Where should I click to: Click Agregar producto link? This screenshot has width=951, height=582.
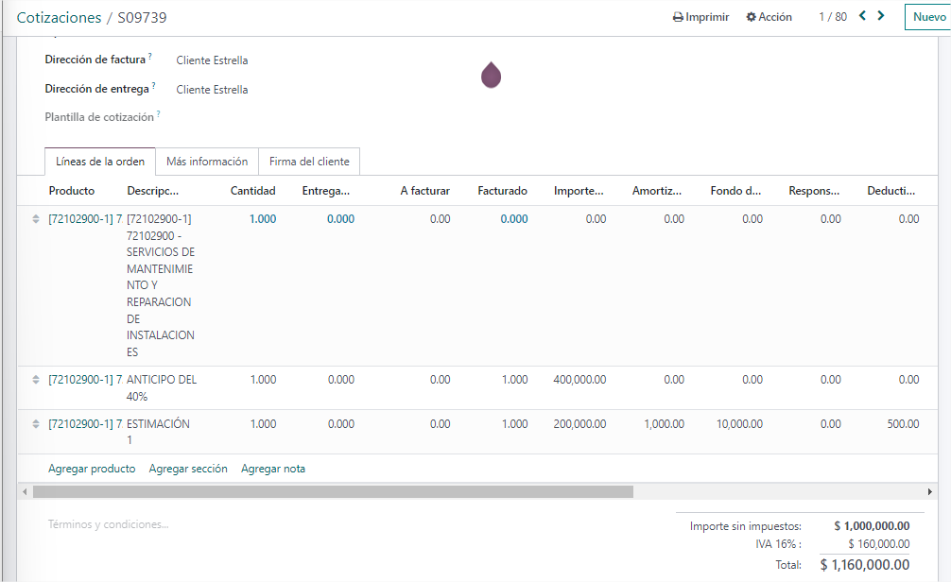click(x=92, y=469)
